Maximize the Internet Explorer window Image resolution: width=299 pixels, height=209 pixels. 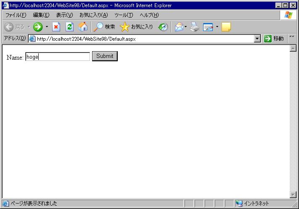click(x=285, y=5)
